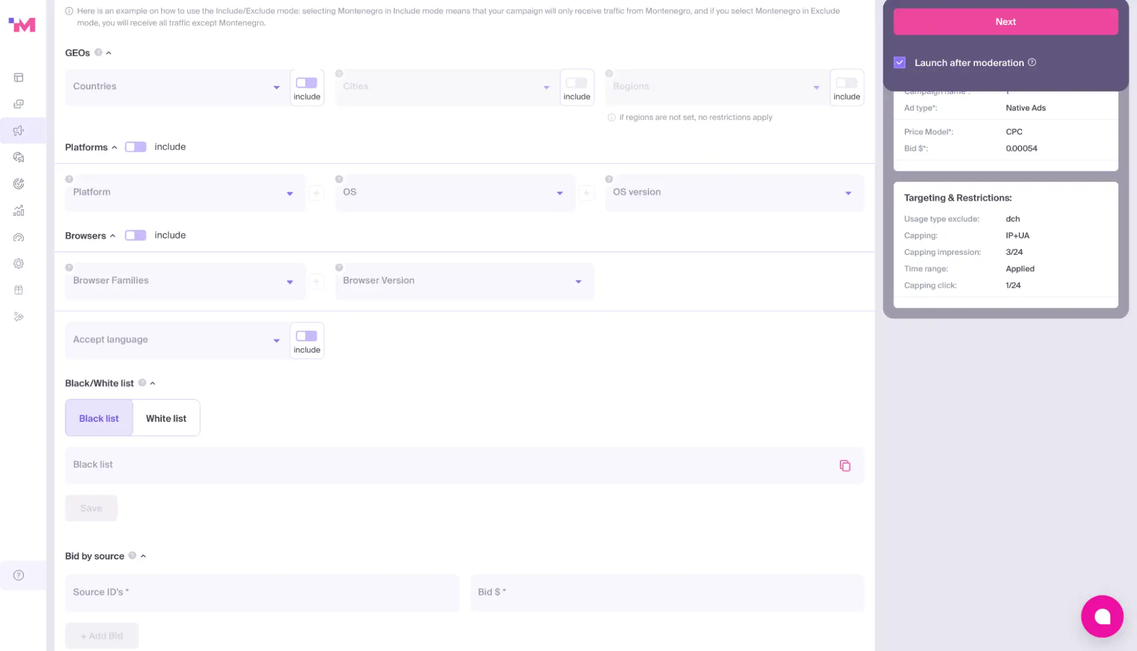Toggle the Regions include switch
Screen dimensions: 1137x651
pyautogui.click(x=846, y=83)
